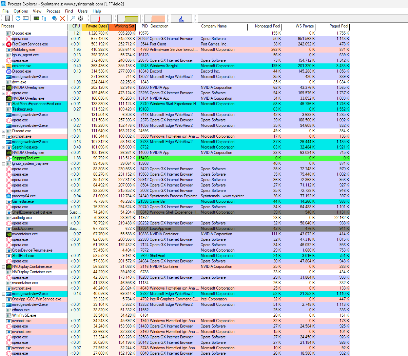Open the Process menu
The height and width of the screenshot is (356, 408).
coord(53,11)
